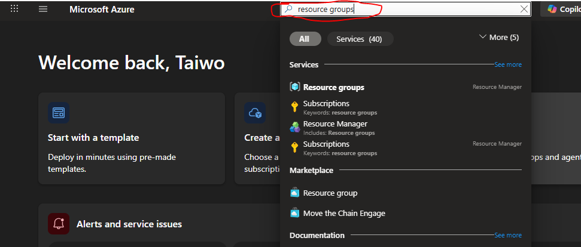Open the Resource groups service result
Screen dimensions: 581x247
point(405,87)
